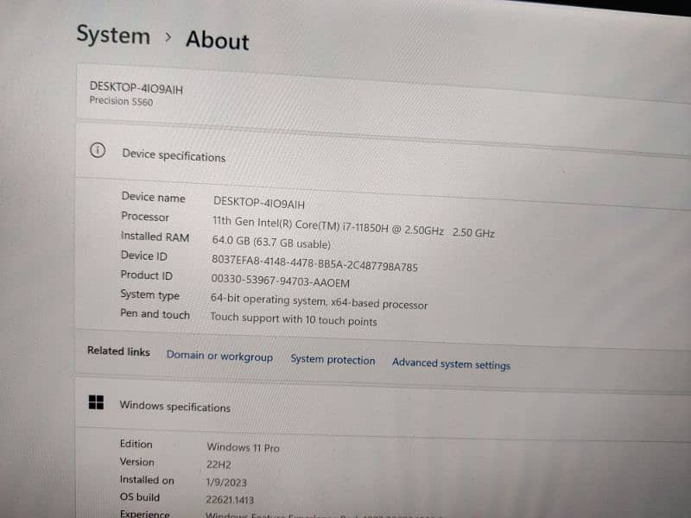
Task: Select the Windows 11 Pro edition value
Action: 243,447
